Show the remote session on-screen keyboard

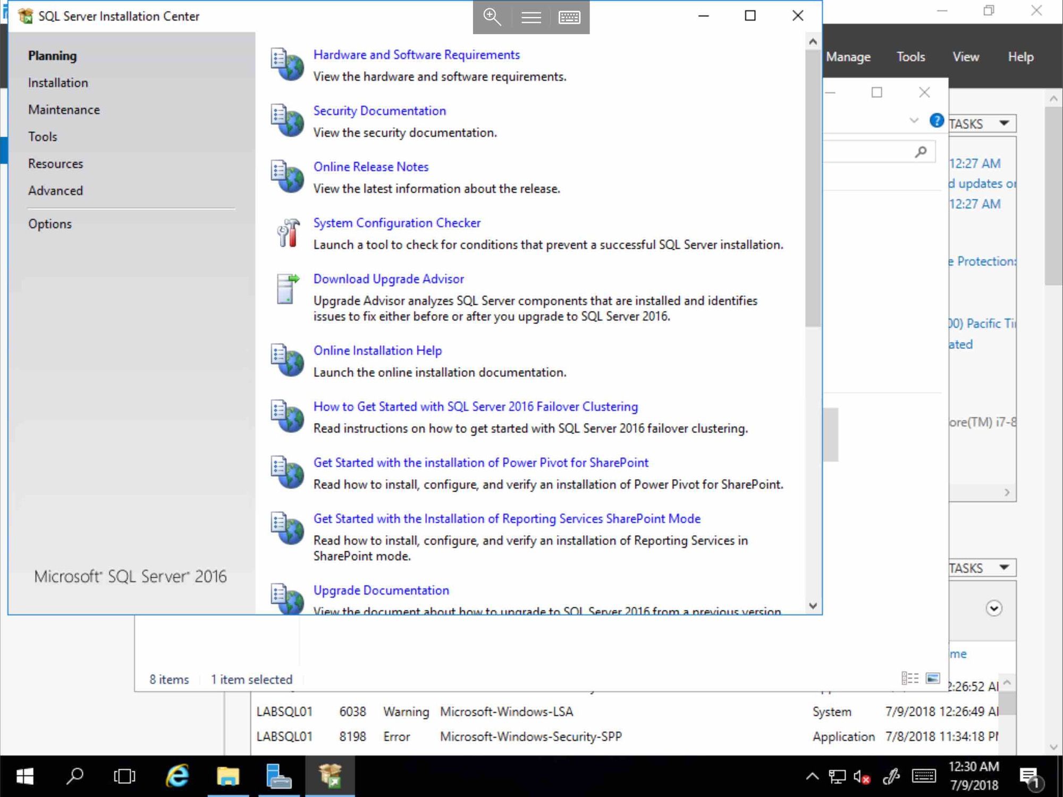point(569,18)
